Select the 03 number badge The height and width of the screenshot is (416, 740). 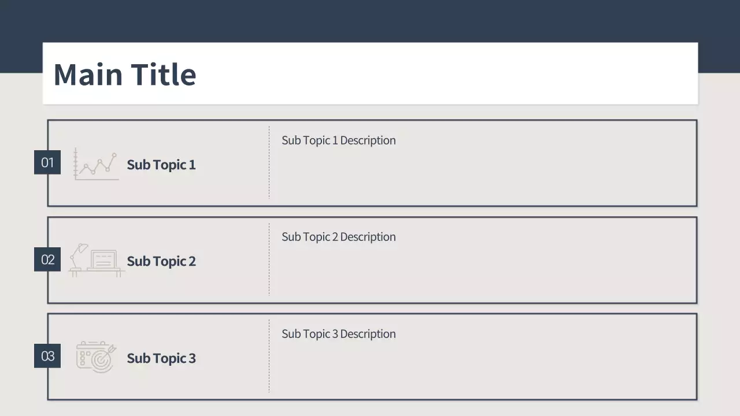(47, 356)
